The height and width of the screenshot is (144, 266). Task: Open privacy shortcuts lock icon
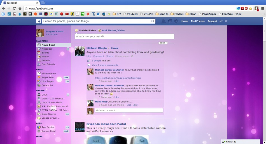point(221,21)
